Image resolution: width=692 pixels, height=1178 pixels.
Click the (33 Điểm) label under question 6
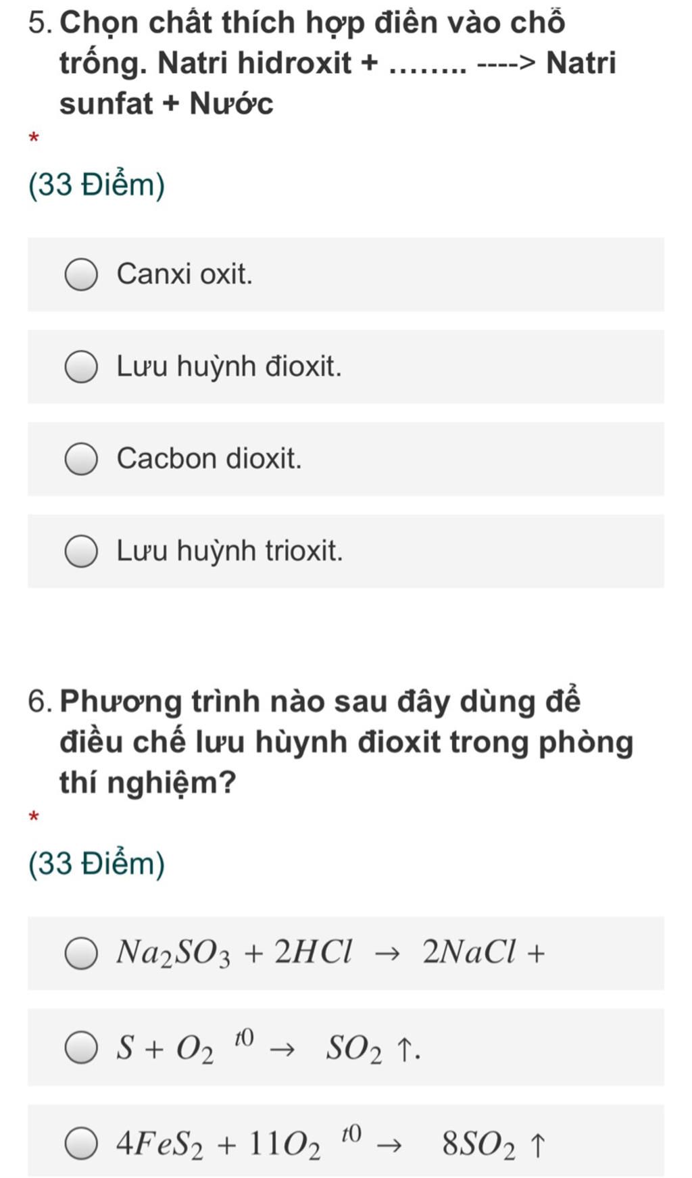coord(97,863)
